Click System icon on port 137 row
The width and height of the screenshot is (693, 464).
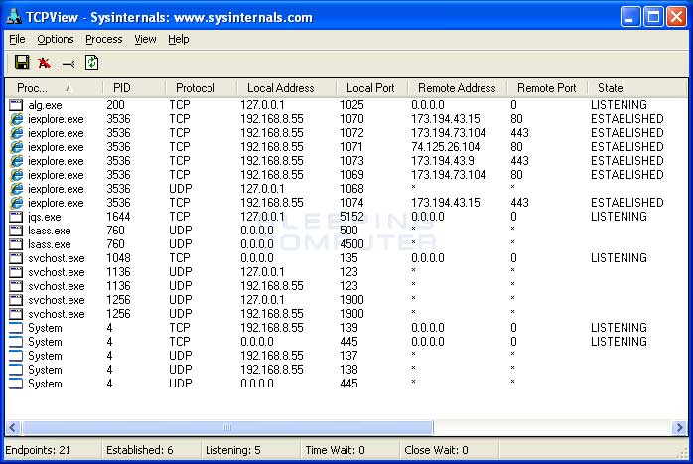tap(16, 356)
